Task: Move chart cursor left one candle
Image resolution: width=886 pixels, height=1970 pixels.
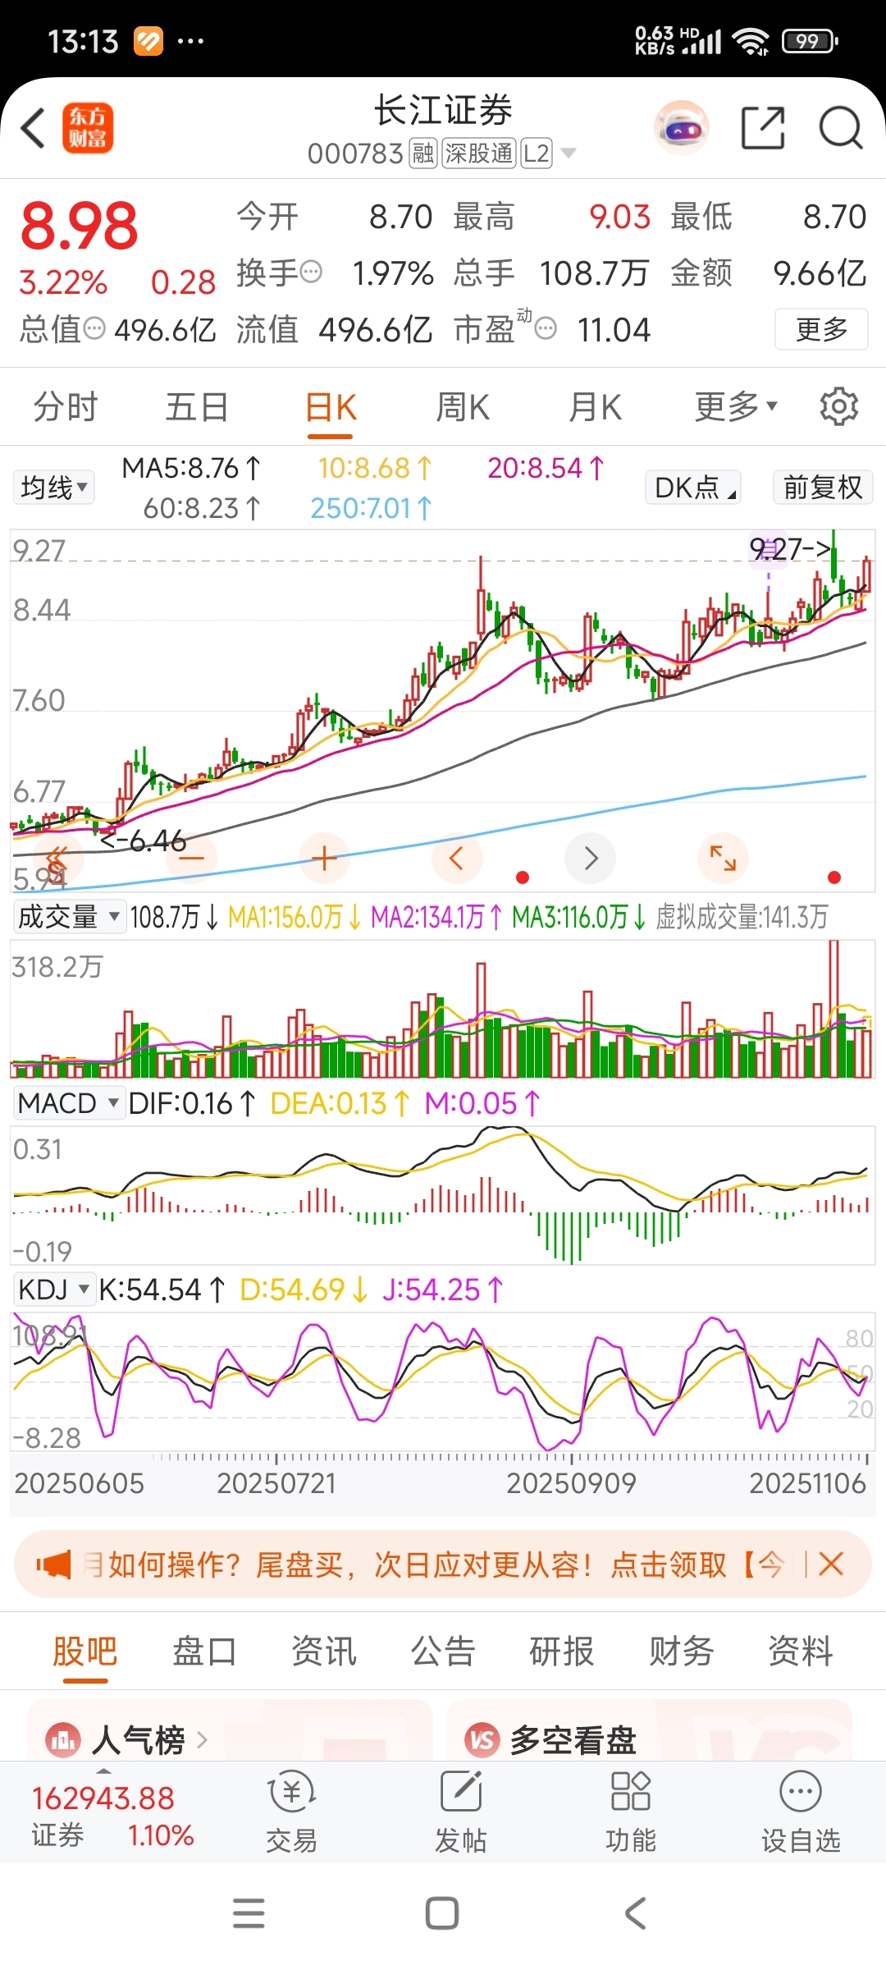Action: [x=457, y=859]
